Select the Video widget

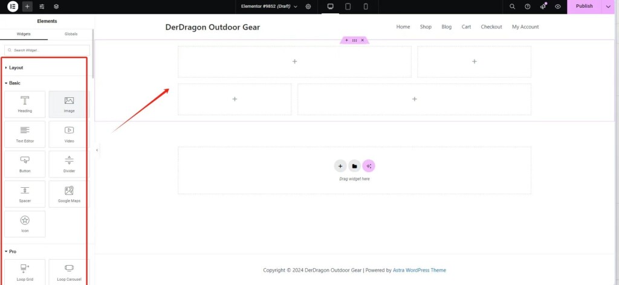point(69,135)
